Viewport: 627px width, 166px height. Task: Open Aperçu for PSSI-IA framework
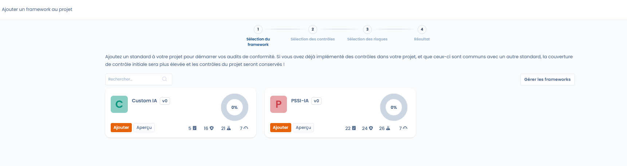303,127
